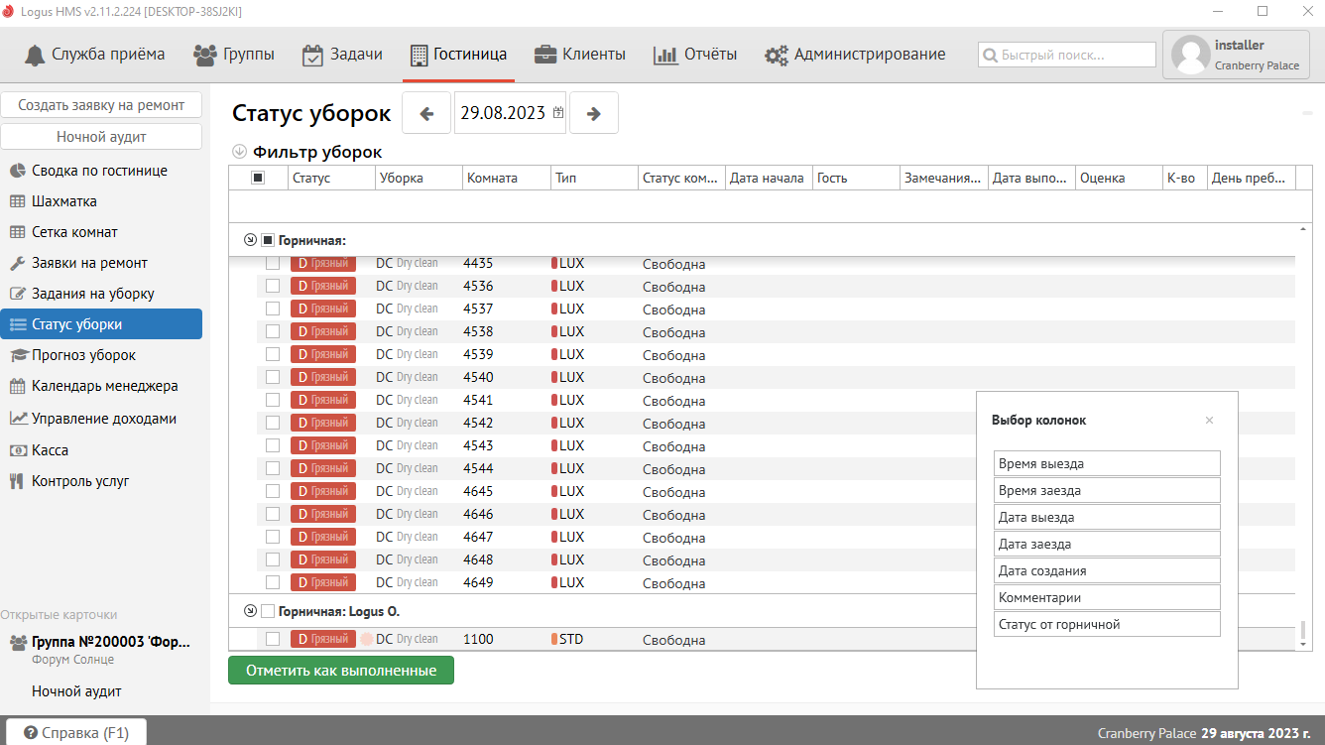Open the calendar picker icon in date field
1325x745 pixels.
[x=558, y=113]
